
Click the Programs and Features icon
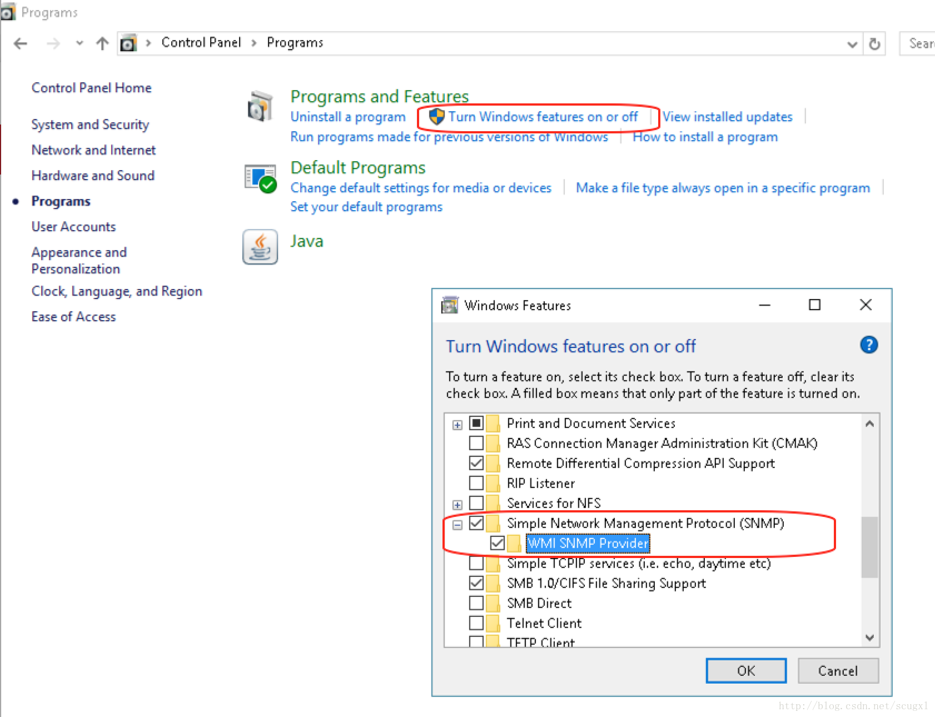coord(260,106)
